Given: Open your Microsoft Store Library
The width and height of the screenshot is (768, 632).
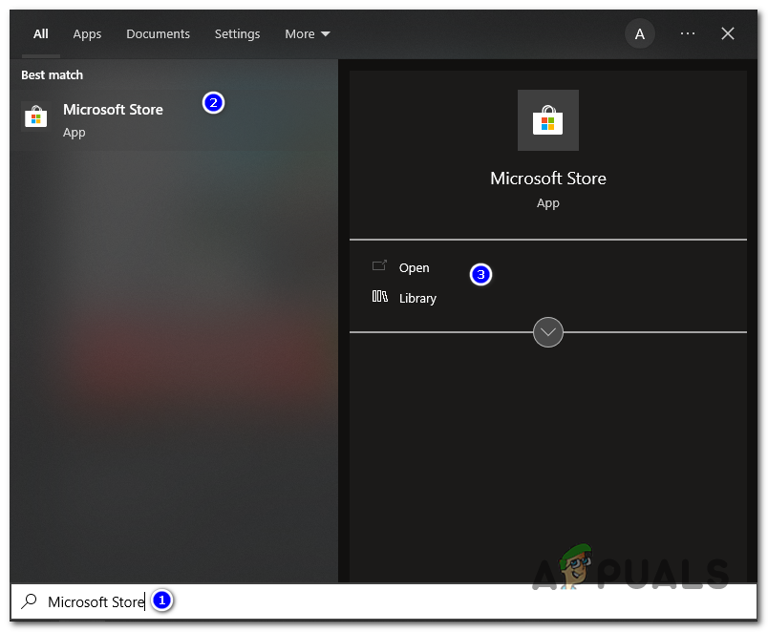Looking at the screenshot, I should tap(417, 298).
